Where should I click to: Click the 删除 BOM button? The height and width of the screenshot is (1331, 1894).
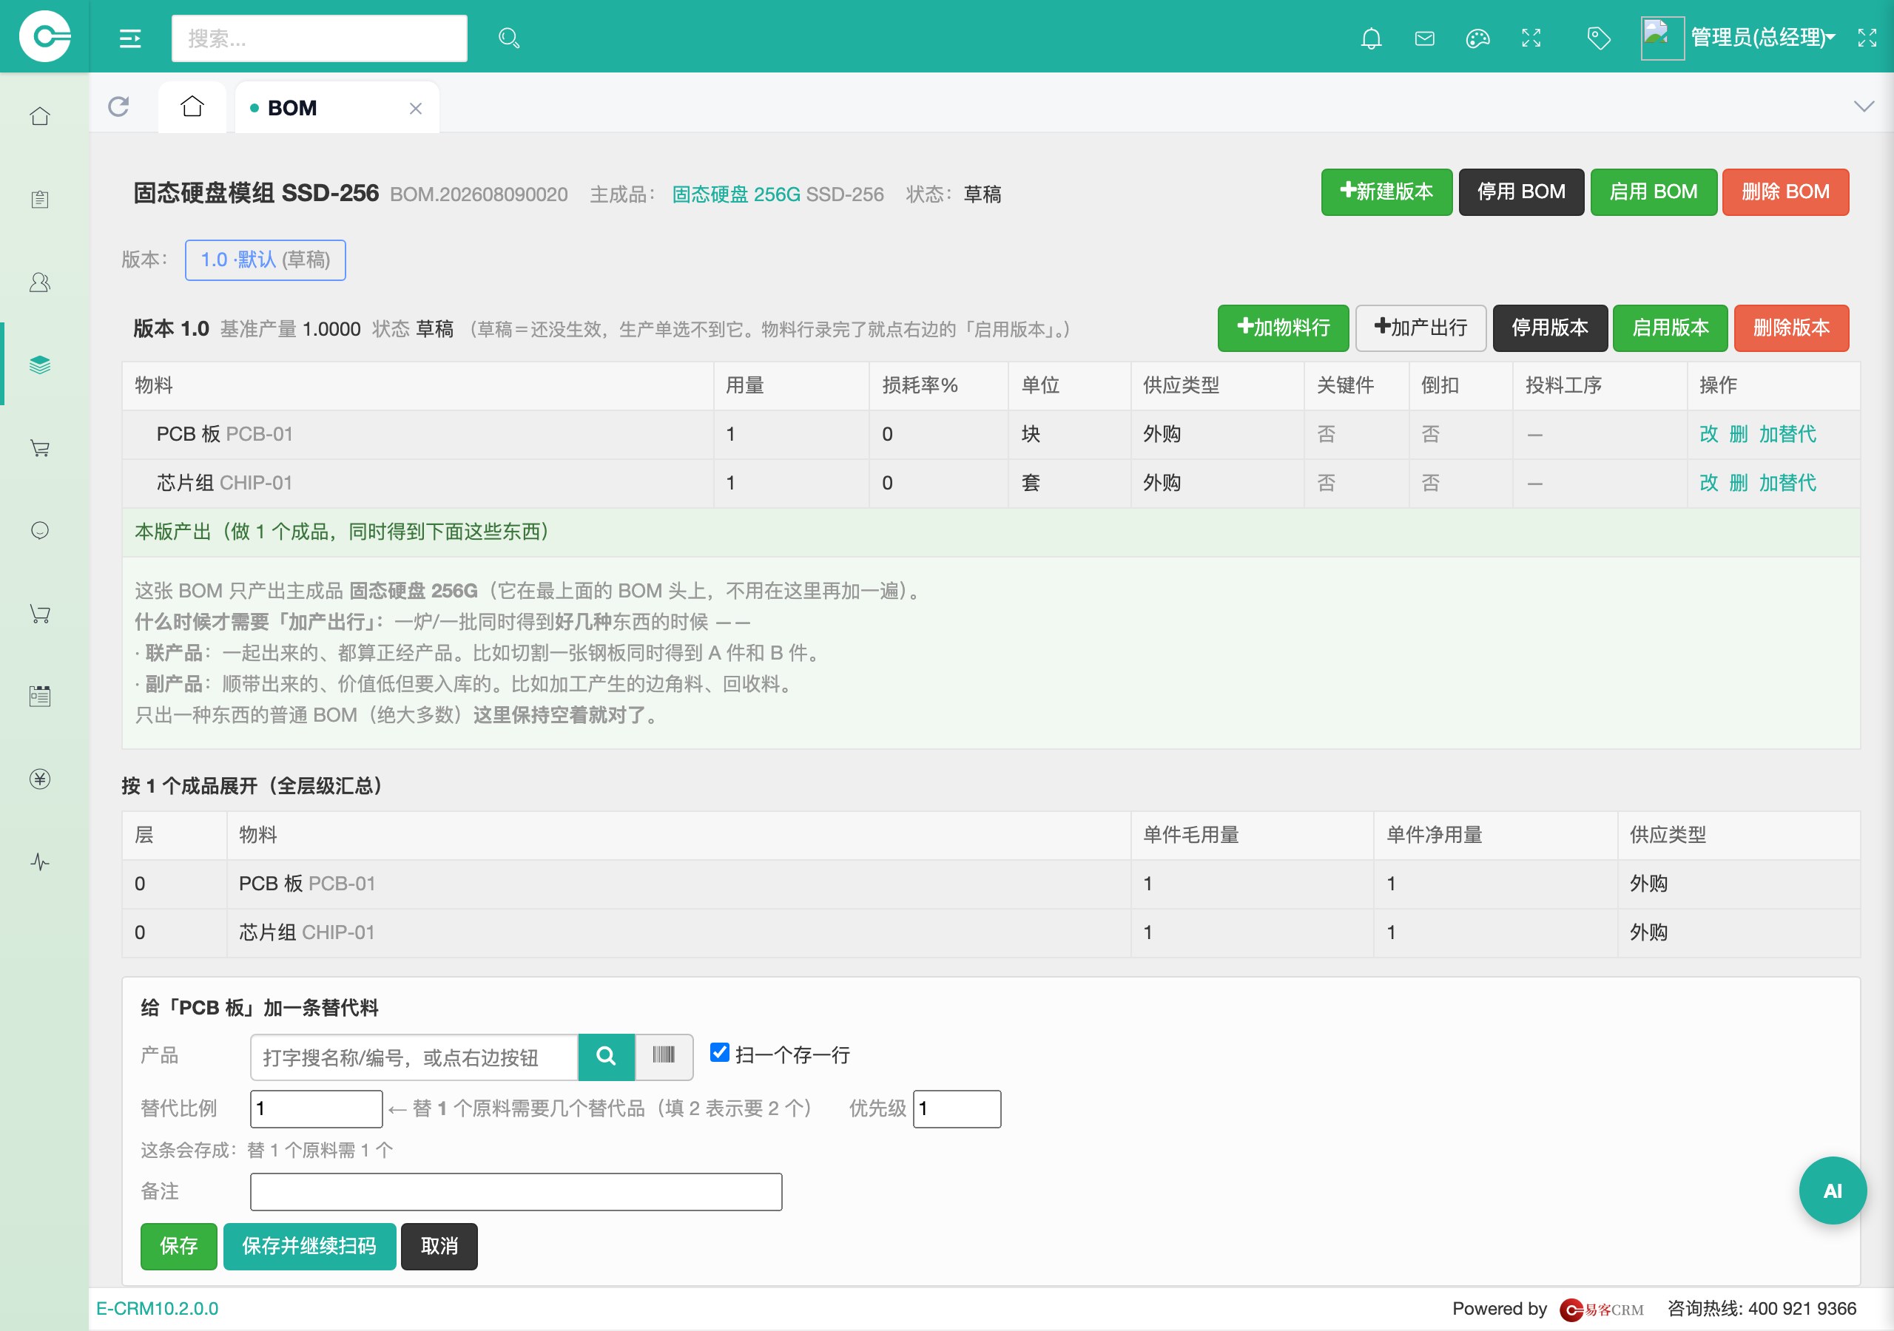tap(1785, 192)
